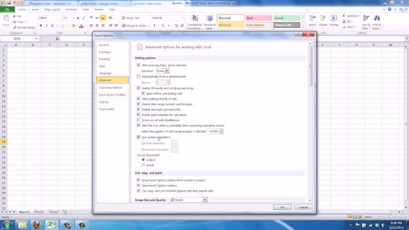The width and height of the screenshot is (409, 230).
Task: Click the AutoSum sigma icon
Action: tap(344, 16)
